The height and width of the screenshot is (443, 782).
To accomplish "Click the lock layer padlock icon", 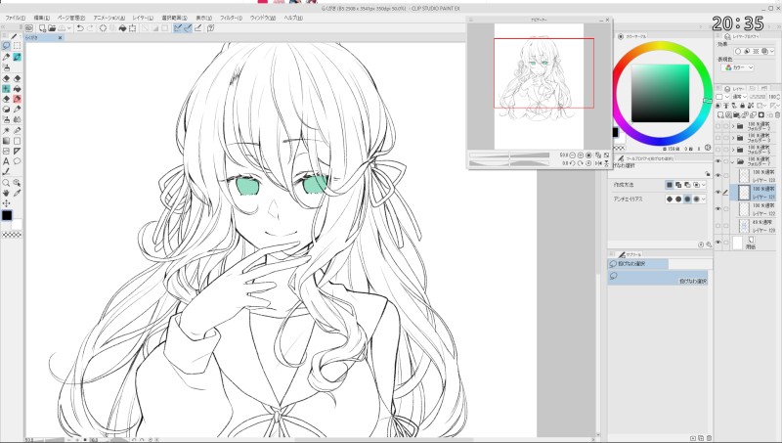I will [x=743, y=106].
